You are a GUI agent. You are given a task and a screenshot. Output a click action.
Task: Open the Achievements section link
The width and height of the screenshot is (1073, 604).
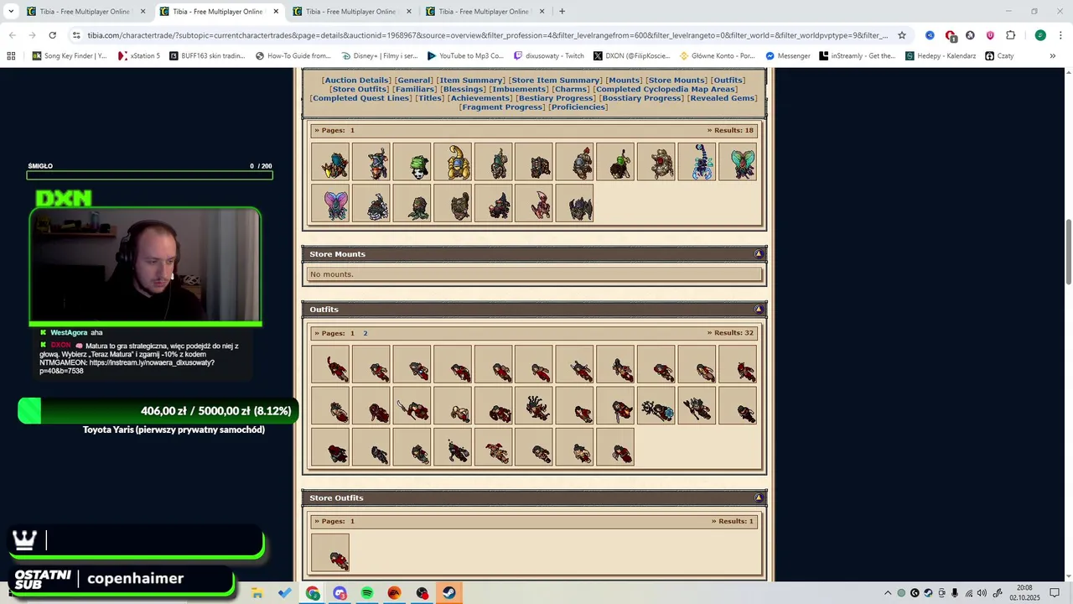pos(479,98)
